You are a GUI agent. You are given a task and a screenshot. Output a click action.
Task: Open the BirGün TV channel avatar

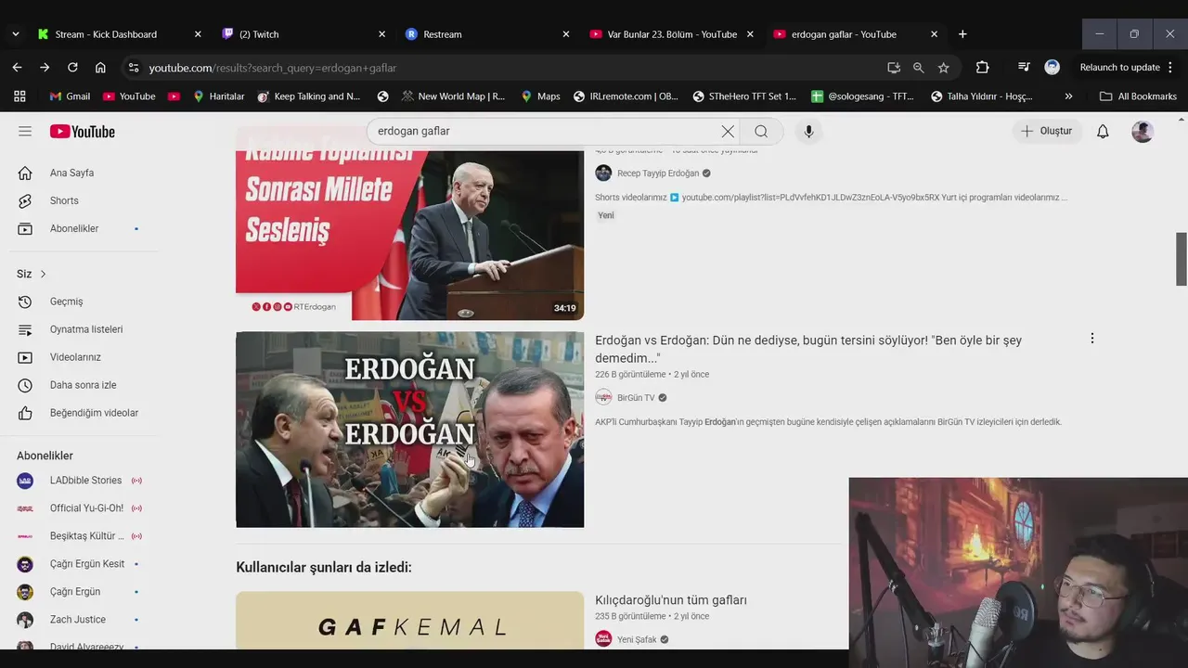(603, 397)
